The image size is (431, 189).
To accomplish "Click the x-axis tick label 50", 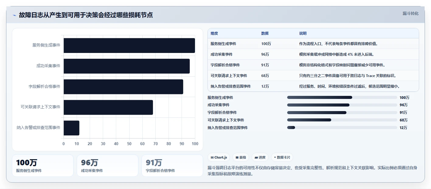I will tap(129, 144).
